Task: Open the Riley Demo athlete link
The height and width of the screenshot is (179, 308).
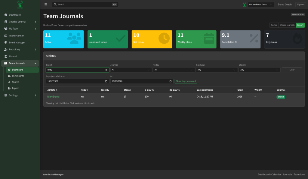Action: tap(53, 97)
